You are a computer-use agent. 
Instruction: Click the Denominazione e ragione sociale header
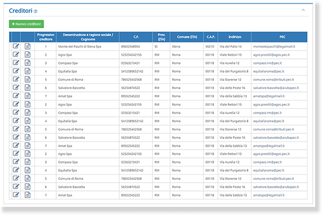tap(88, 37)
